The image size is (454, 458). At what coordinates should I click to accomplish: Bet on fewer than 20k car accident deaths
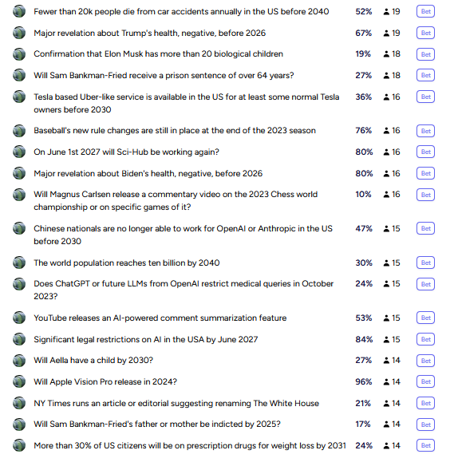(x=425, y=11)
